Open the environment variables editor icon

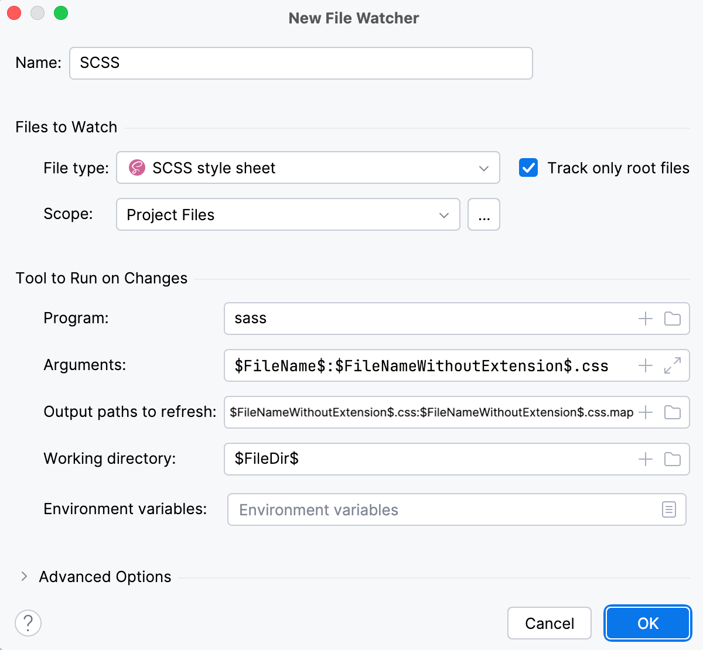coord(669,509)
